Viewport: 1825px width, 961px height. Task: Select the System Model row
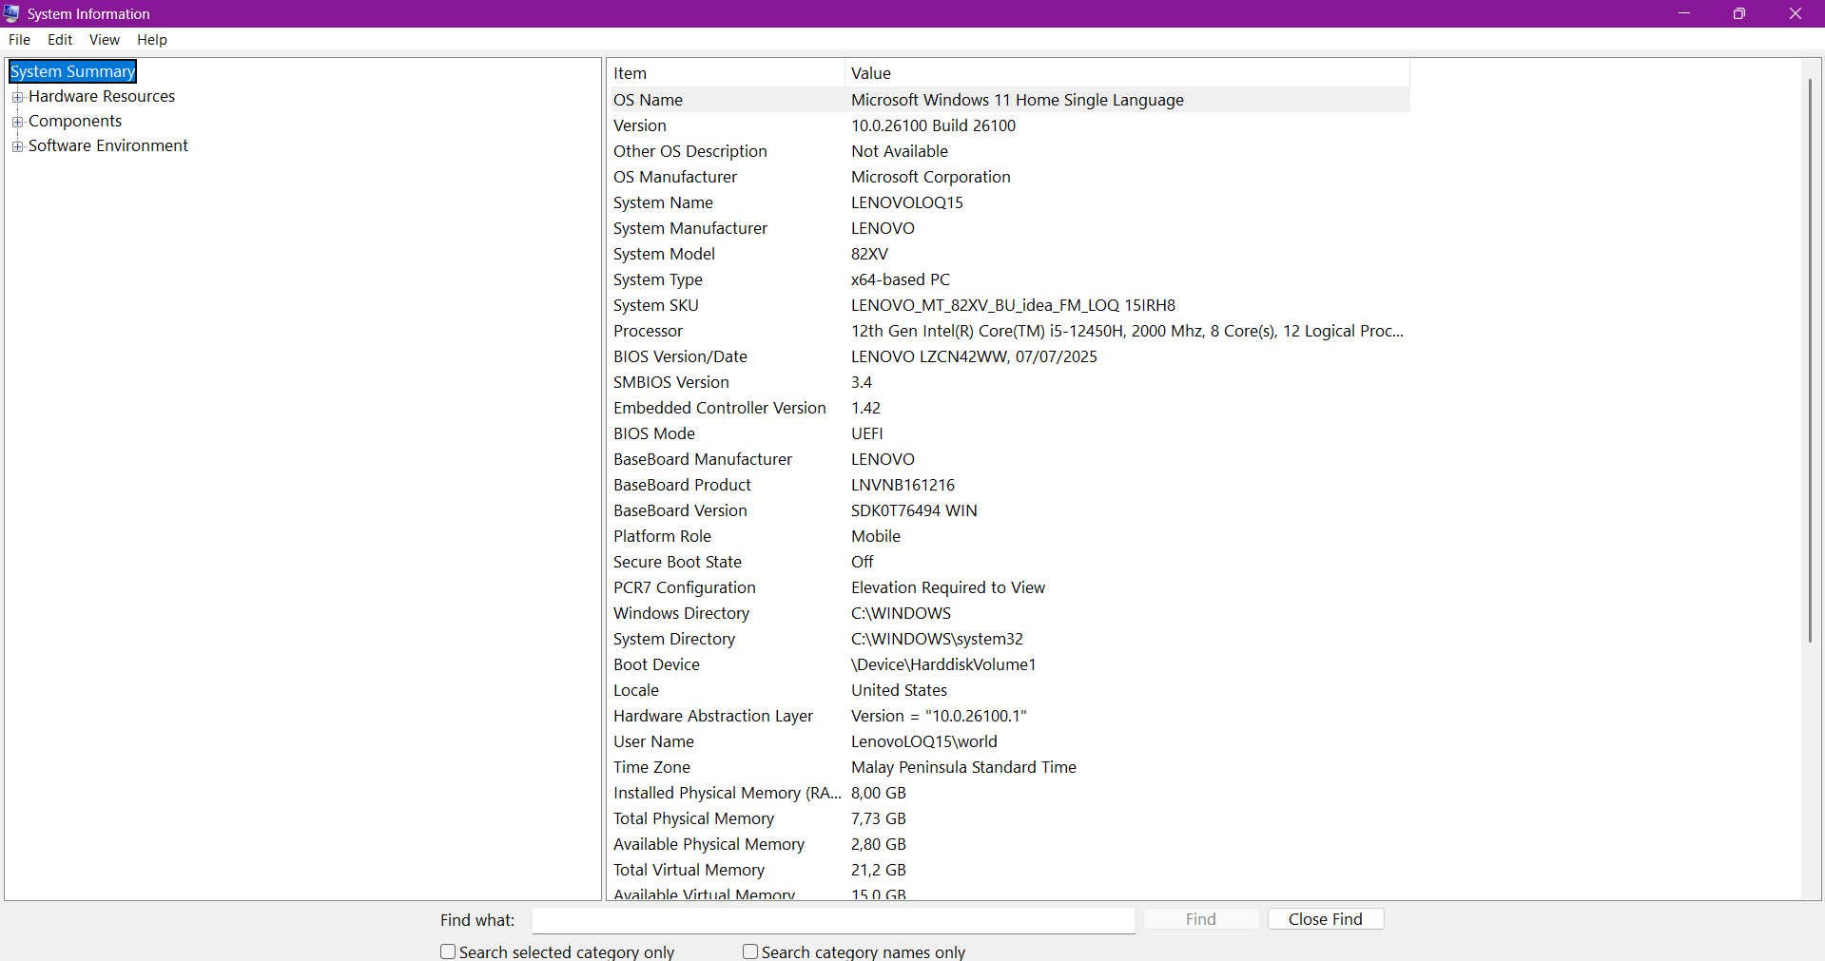point(1008,254)
